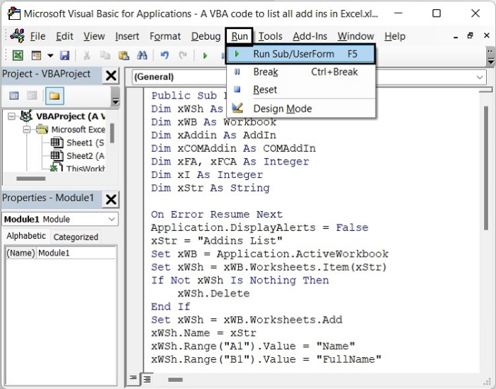This screenshot has width=496, height=389.
Task: Click the Find binoculars icon
Action: 142,56
